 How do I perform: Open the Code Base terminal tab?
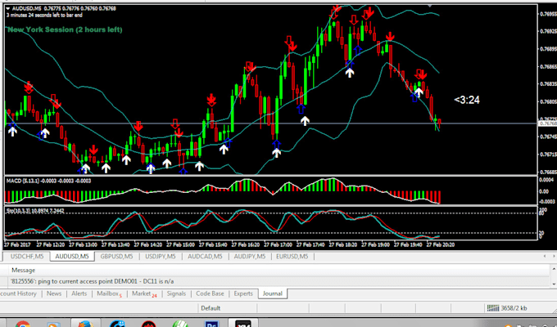coord(210,293)
